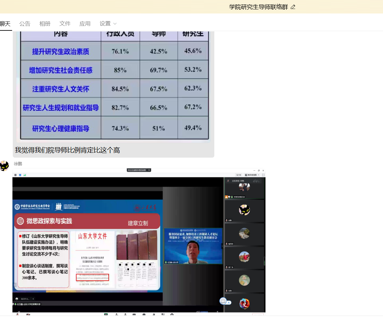The height and width of the screenshot is (318, 383).
Task: Open the survey percentage table image
Action: click(113, 86)
